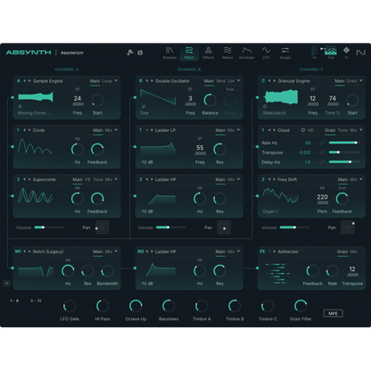
Task: Click the Aesoterizm preset name
Action: tap(72, 53)
